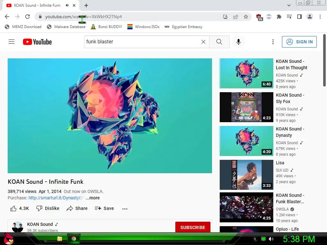Go to YouTube home via the logo
Screen dimensions: 327x245
pyautogui.click(x=37, y=42)
